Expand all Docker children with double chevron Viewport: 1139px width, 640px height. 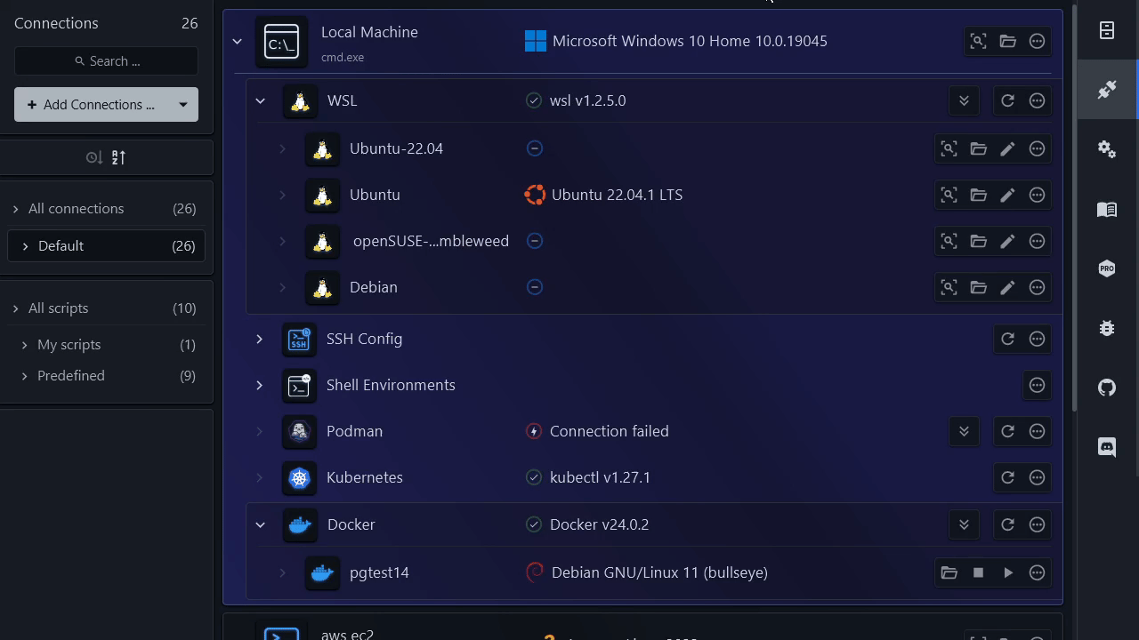click(964, 524)
